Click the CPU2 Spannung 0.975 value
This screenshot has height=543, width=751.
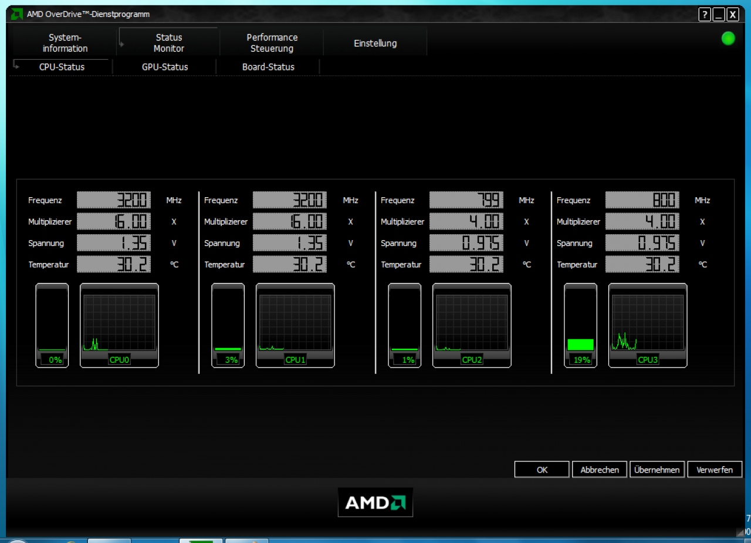tap(466, 243)
